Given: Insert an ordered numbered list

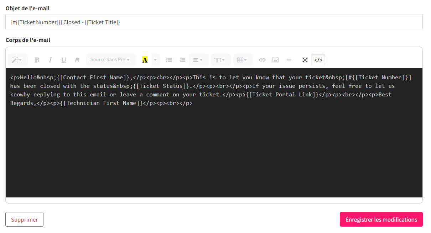Looking at the screenshot, I should (x=182, y=60).
